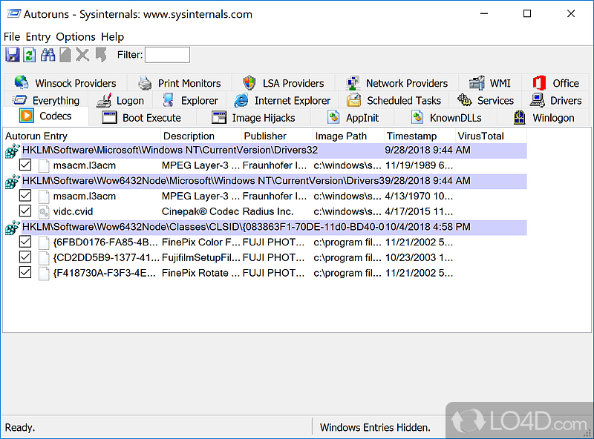
Task: Disable the vidc.cvid autorun checkbox
Action: (x=26, y=211)
